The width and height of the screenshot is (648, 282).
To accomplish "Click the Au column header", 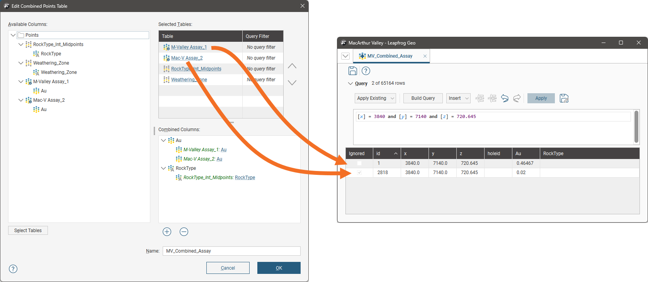I will [x=526, y=154].
